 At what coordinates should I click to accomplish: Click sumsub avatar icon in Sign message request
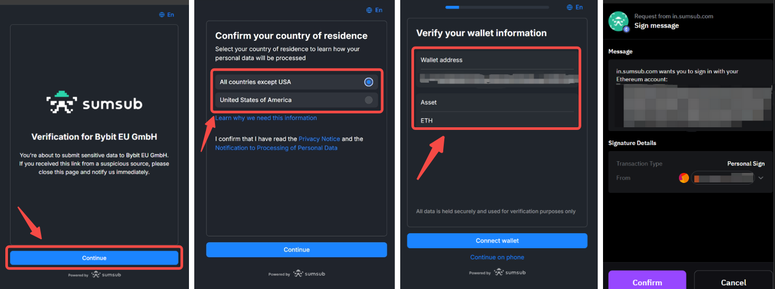coord(618,21)
